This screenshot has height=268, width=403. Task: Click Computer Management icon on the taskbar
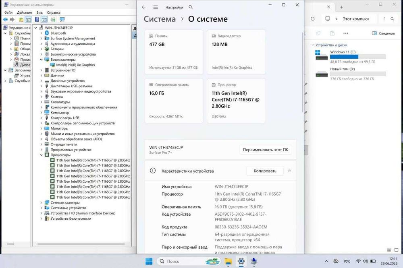click(253, 261)
